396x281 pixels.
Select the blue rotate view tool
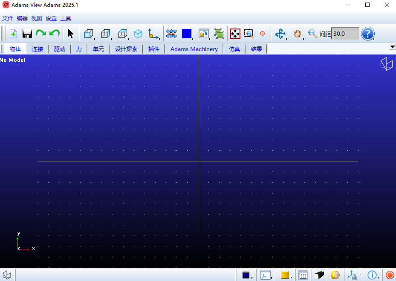[x=280, y=34]
